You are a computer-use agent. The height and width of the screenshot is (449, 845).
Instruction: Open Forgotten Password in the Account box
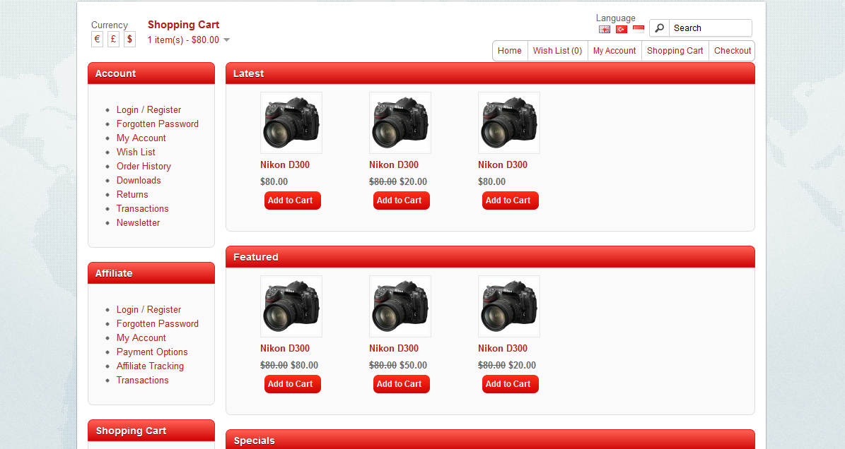click(158, 124)
